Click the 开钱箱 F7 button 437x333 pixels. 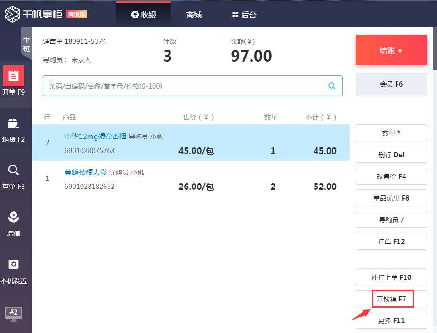tap(391, 299)
